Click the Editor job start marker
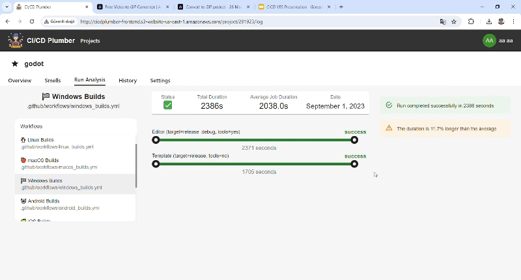This screenshot has width=521, height=280. (x=156, y=140)
